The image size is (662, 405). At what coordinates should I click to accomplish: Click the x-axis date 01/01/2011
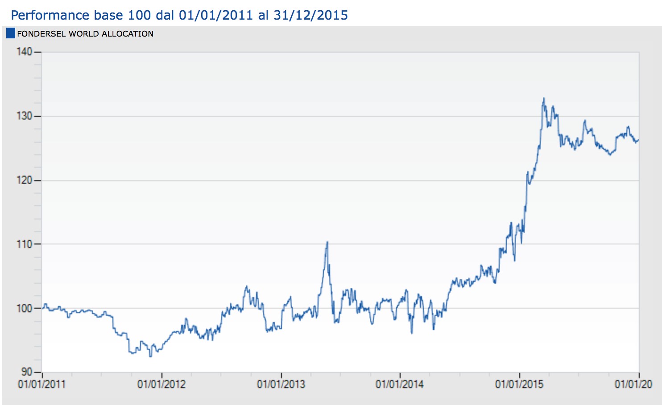coord(41,384)
